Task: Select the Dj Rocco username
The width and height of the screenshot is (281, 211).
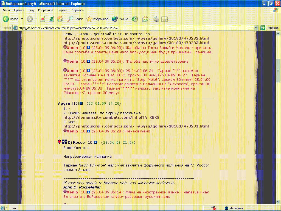Action: click(x=76, y=143)
